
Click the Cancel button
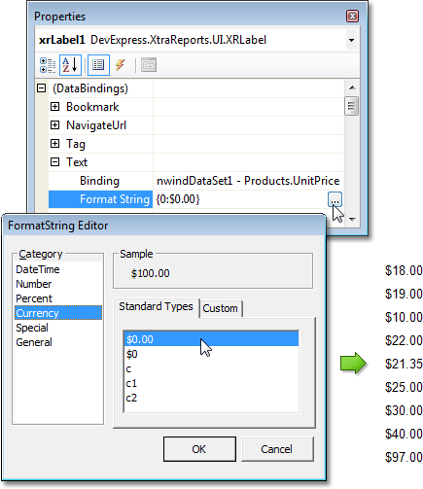pos(277,449)
